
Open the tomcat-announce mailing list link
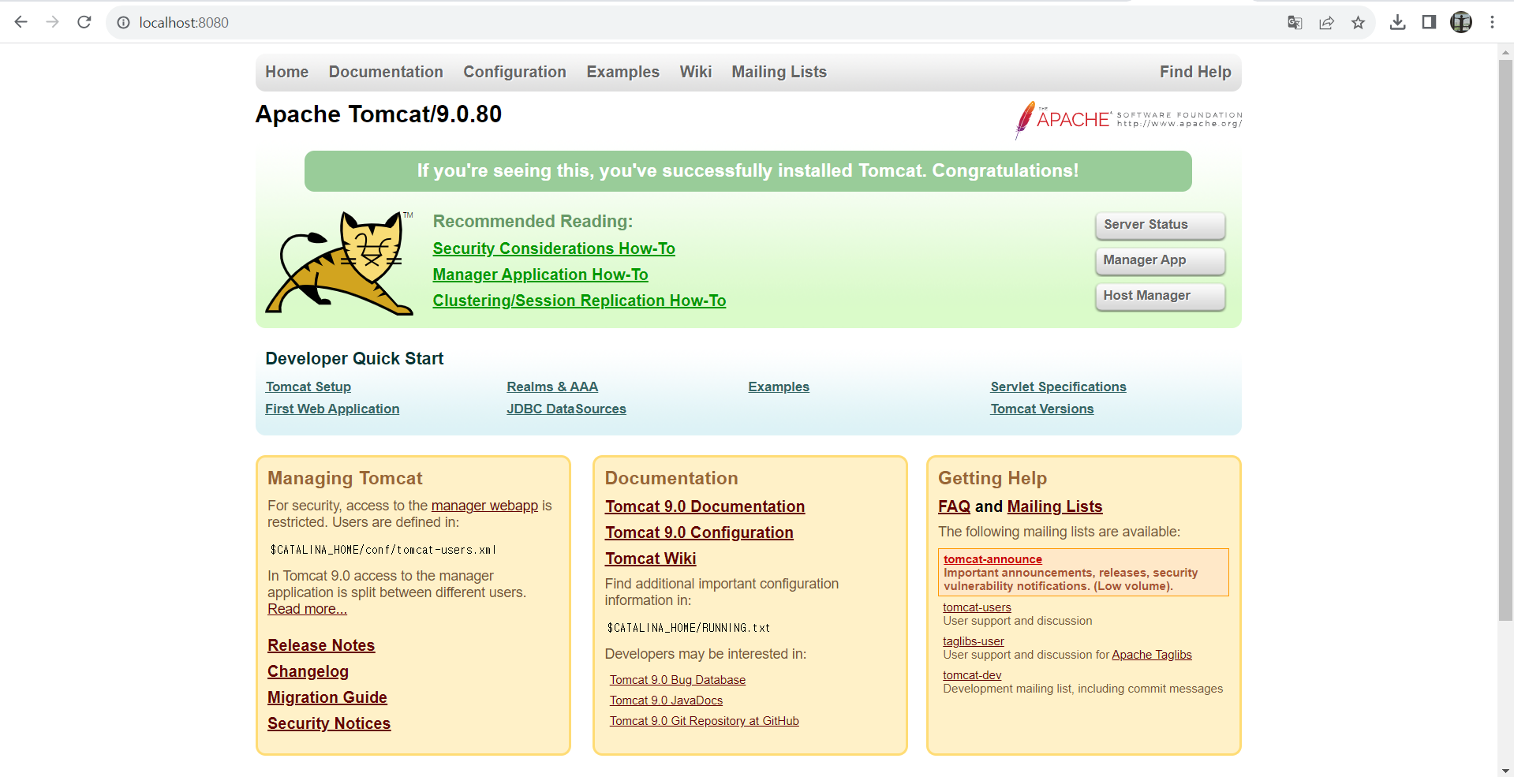993,559
